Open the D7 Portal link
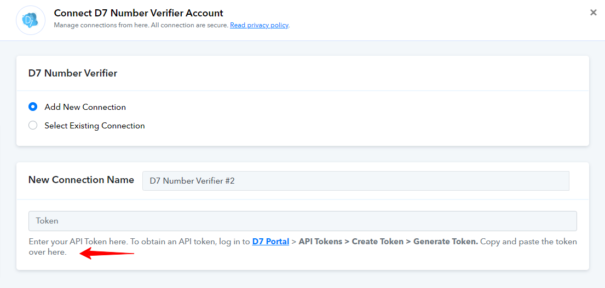The image size is (605, 288). [270, 242]
